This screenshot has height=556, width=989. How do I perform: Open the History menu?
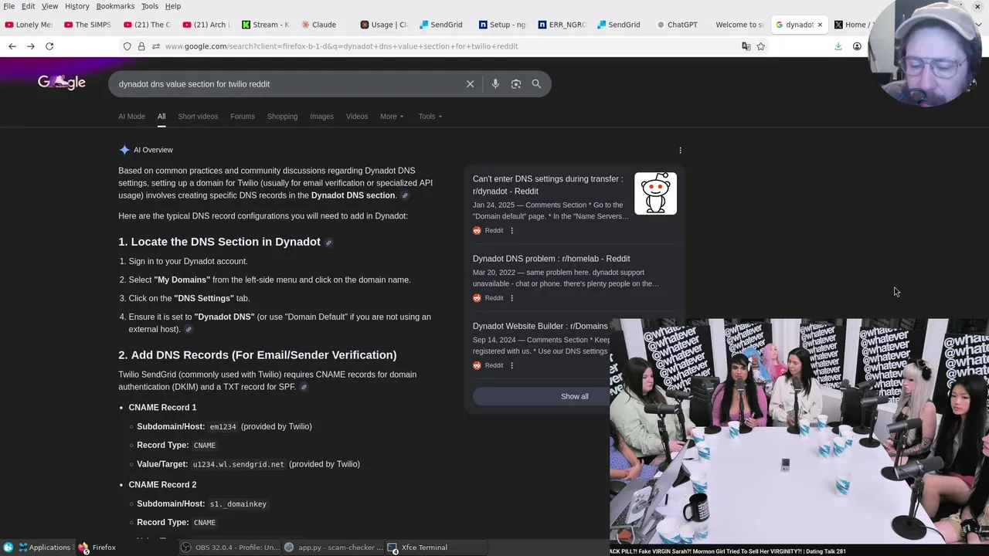click(76, 6)
